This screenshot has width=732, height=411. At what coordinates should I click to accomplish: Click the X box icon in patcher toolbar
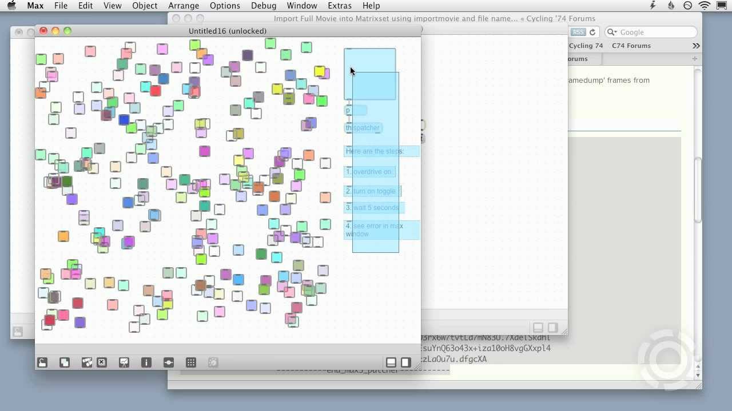pos(102,362)
